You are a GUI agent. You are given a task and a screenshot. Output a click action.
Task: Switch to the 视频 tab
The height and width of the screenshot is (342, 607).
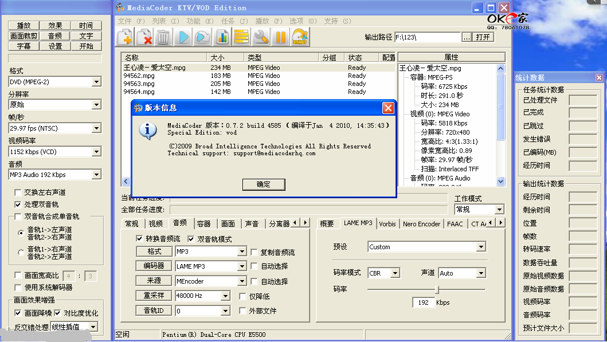coord(156,223)
